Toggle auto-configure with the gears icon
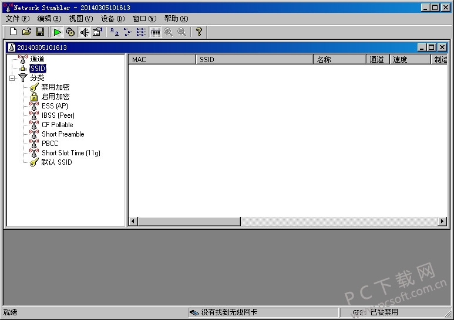Screen dimensions: 454x320 [70, 32]
